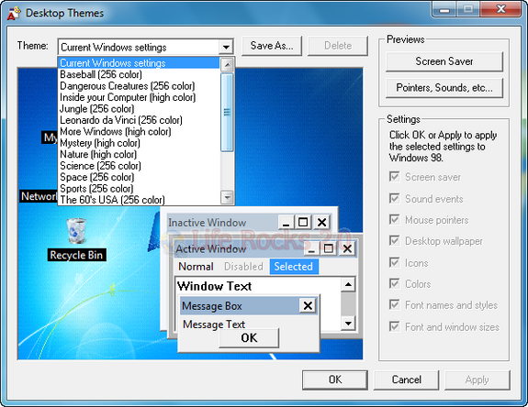The image size is (528, 407).
Task: Open the Save As... dialog
Action: click(x=272, y=46)
